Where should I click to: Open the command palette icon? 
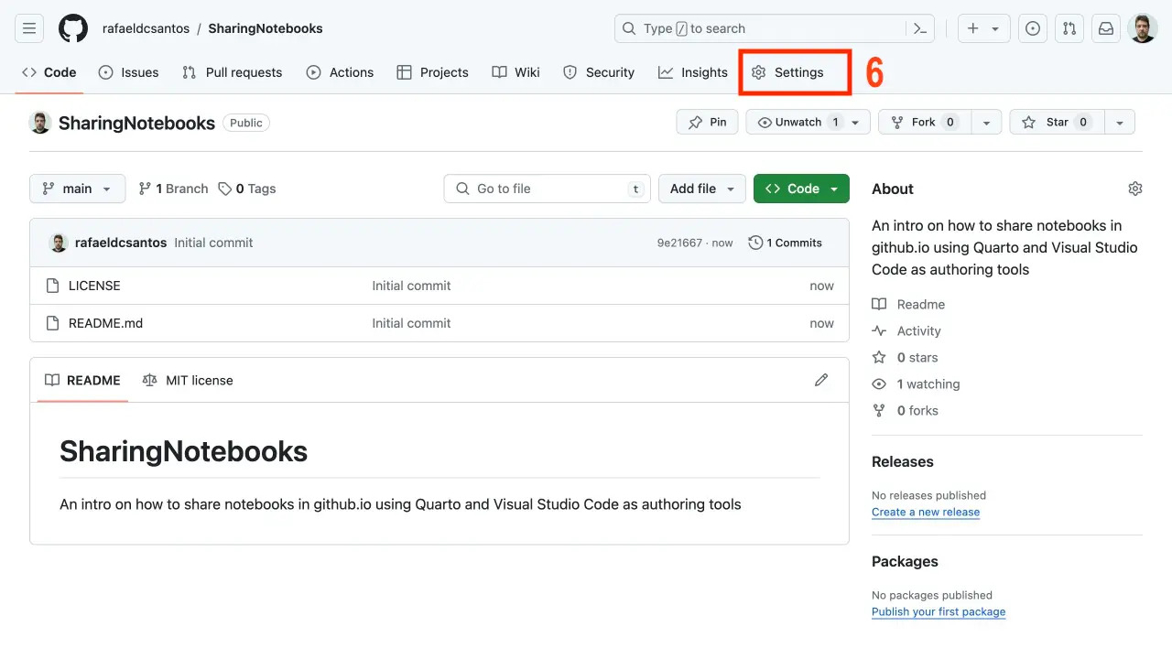click(921, 28)
